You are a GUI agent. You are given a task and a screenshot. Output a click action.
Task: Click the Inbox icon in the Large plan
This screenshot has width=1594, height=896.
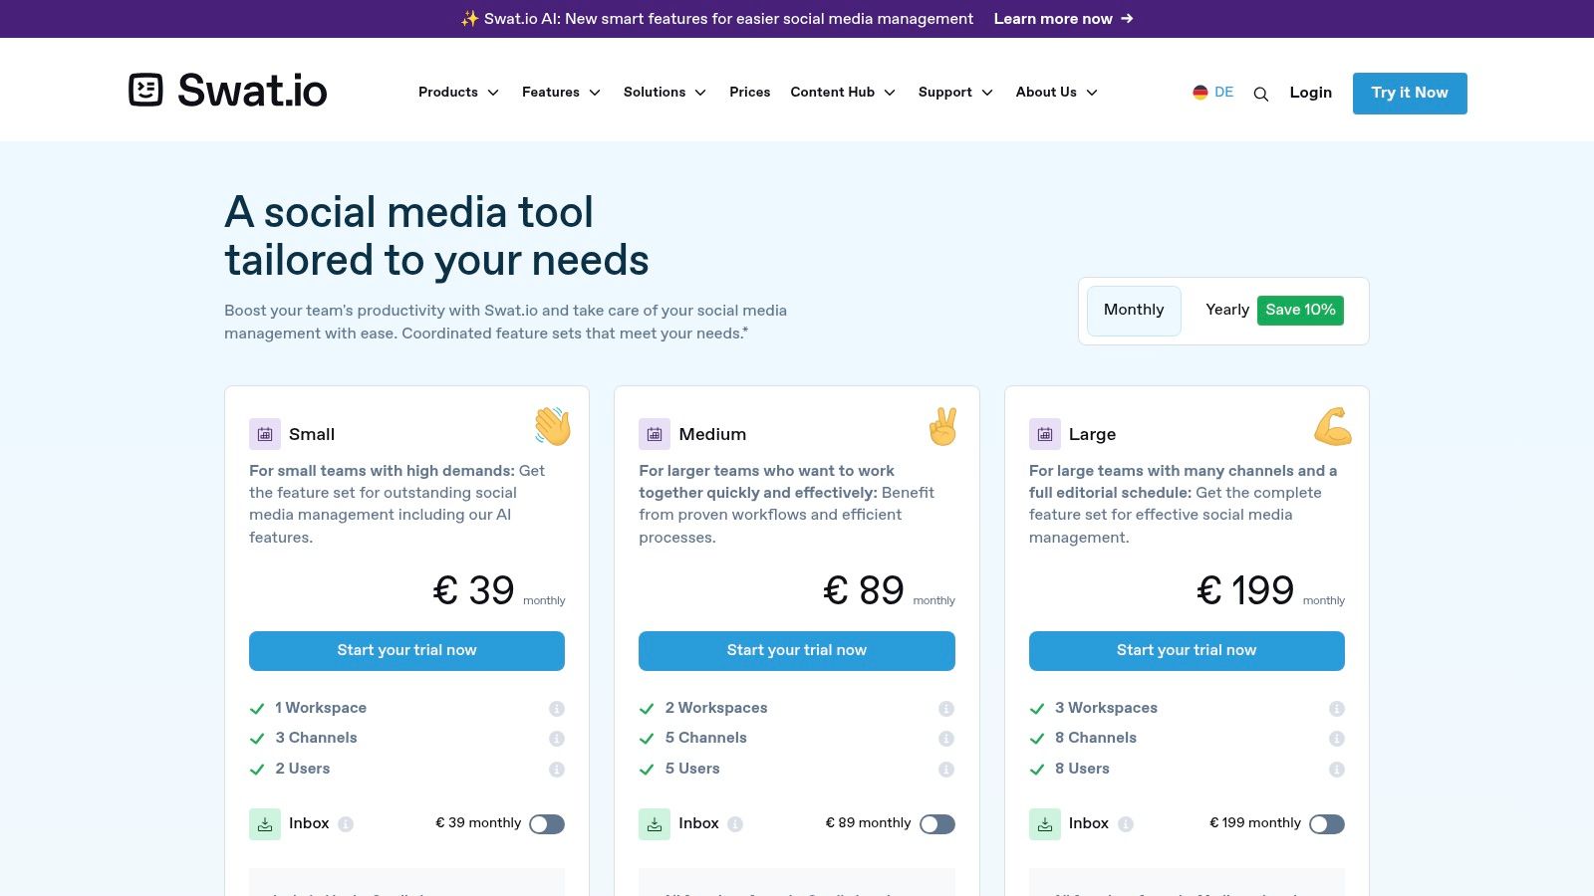1045,824
